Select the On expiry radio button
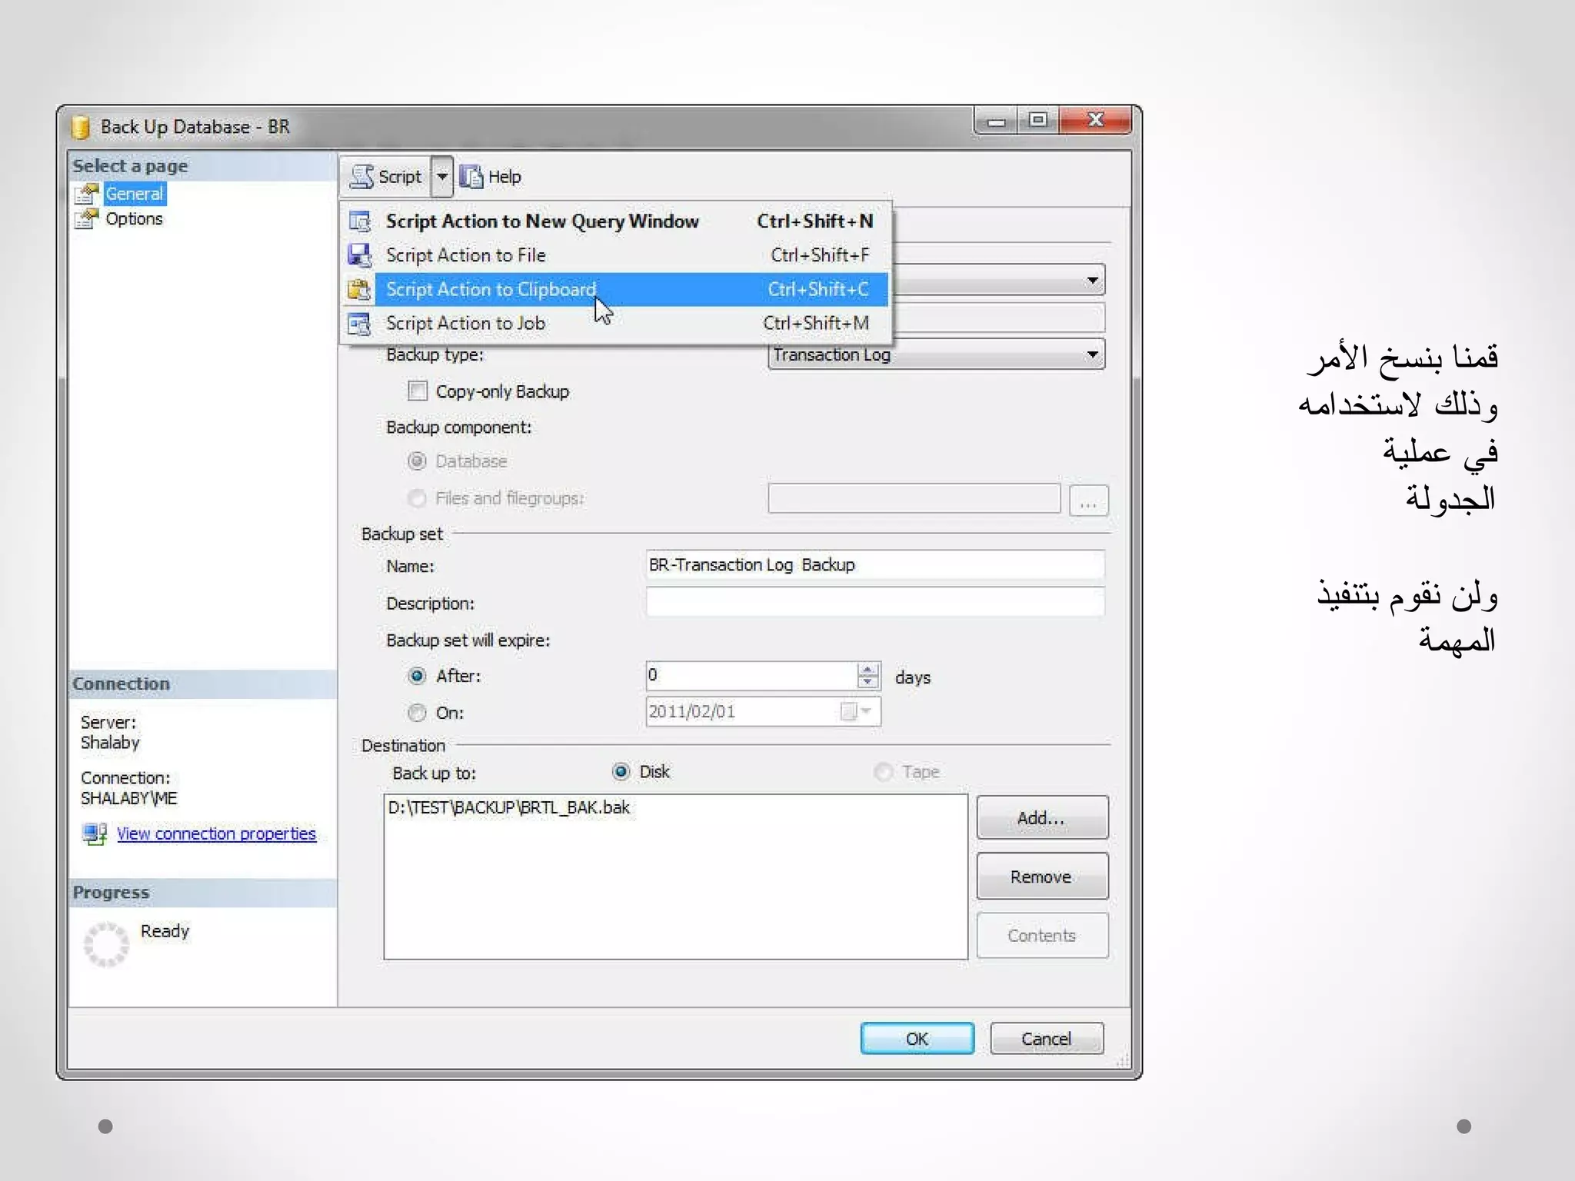Screen dimensions: 1575x1181 point(417,713)
